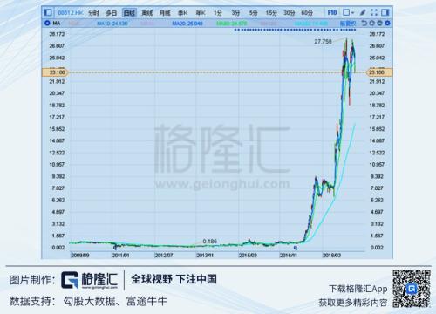Click the 27.750 high price annotation
This screenshot has width=436, height=314.
click(323, 42)
